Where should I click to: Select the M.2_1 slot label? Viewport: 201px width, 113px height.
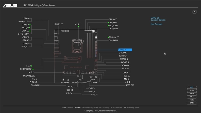click(28, 66)
